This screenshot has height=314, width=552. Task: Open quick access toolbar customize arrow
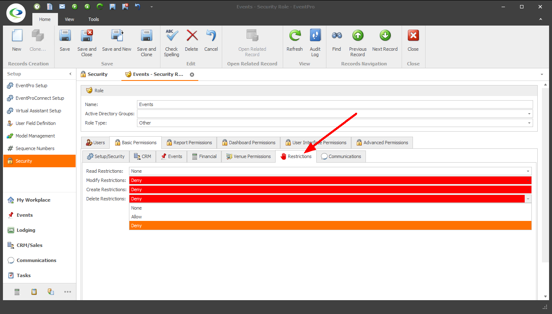point(151,7)
